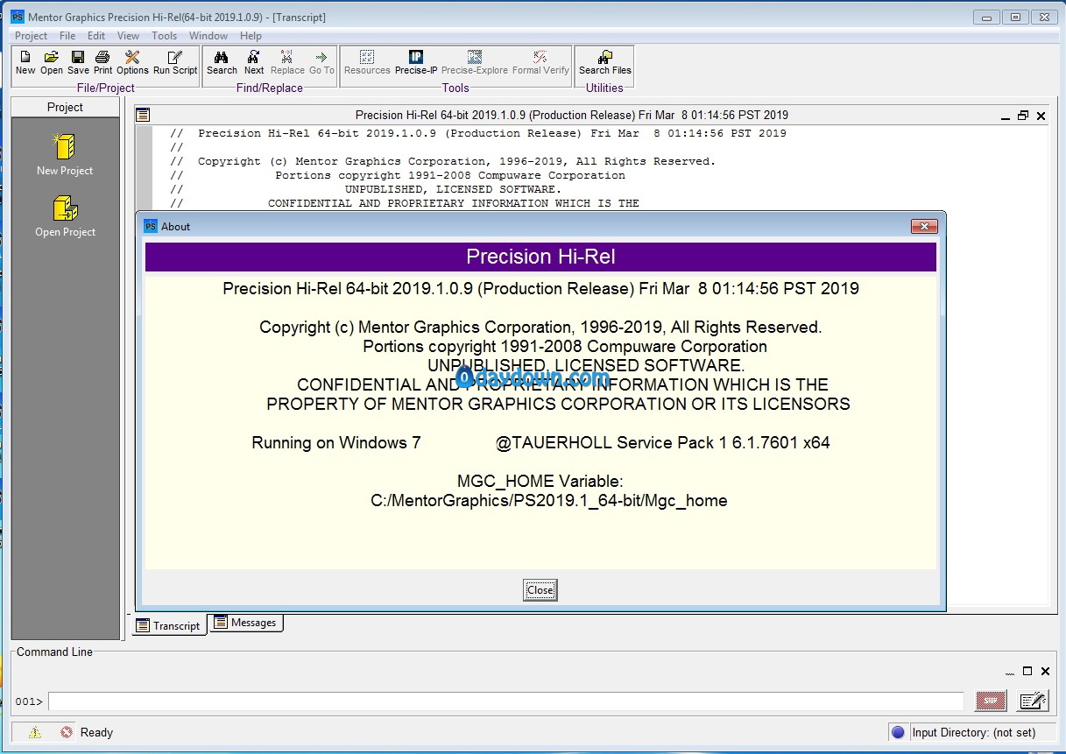Click the red stop button beside command line

click(992, 701)
